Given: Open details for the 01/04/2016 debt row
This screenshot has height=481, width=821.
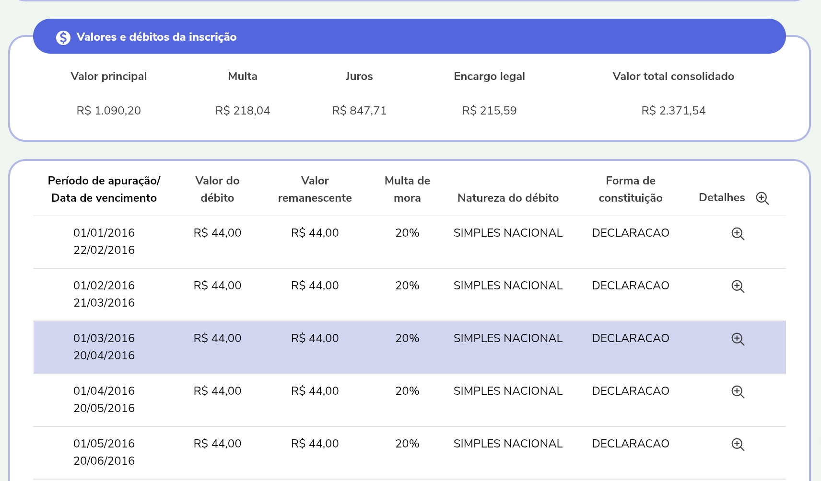Looking at the screenshot, I should [x=738, y=392].
